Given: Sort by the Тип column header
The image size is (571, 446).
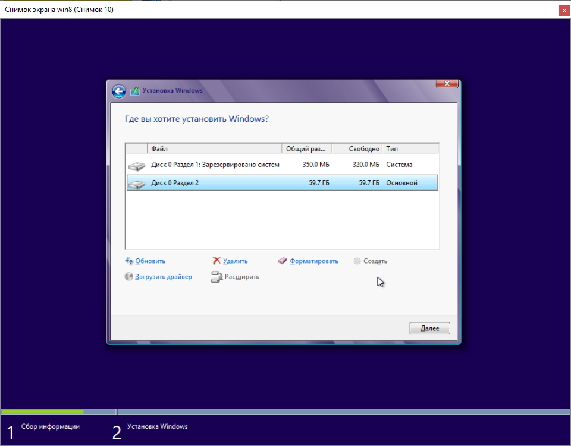Looking at the screenshot, I should [410, 148].
